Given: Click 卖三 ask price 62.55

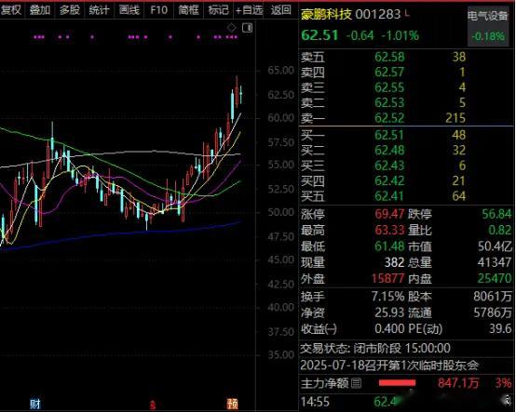Looking at the screenshot, I should pyautogui.click(x=389, y=87).
